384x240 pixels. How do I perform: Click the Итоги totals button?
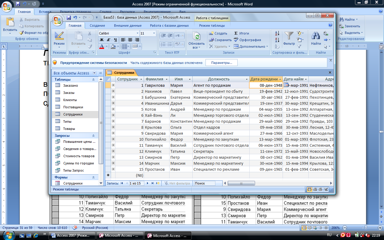241,33
